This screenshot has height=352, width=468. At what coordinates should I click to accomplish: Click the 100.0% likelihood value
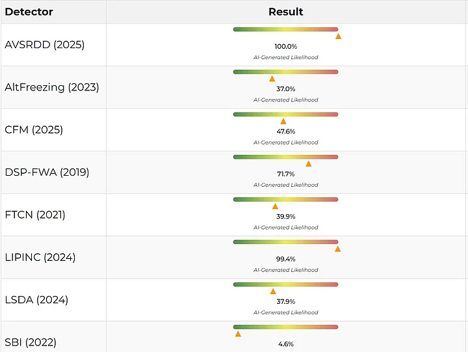pyautogui.click(x=285, y=47)
